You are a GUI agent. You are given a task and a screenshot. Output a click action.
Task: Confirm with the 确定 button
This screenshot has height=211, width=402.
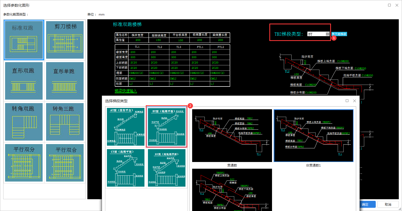tap(365, 204)
